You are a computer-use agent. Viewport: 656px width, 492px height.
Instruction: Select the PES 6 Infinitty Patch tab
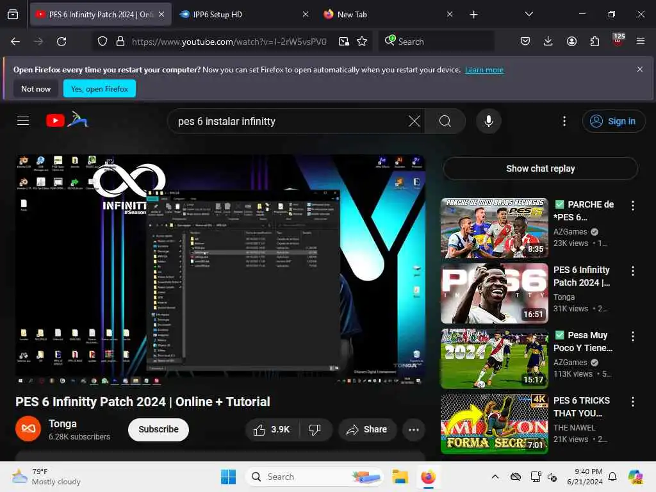(x=101, y=14)
